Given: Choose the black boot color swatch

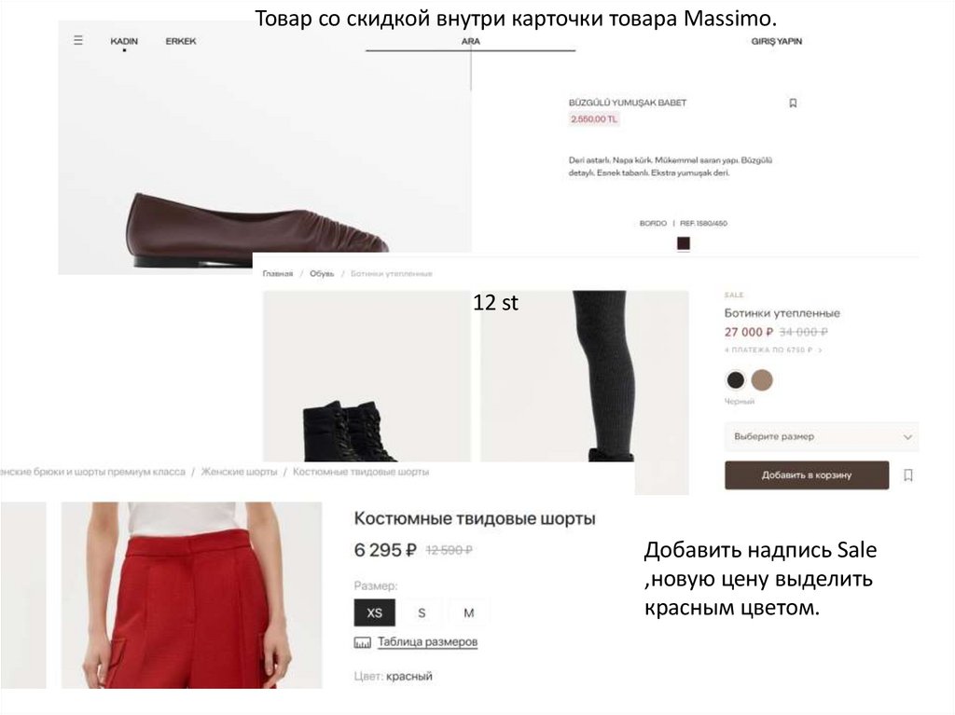Looking at the screenshot, I should point(736,380).
